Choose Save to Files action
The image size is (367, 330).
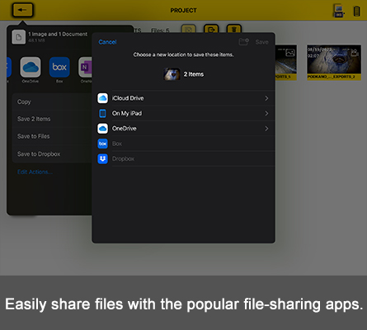coord(52,136)
